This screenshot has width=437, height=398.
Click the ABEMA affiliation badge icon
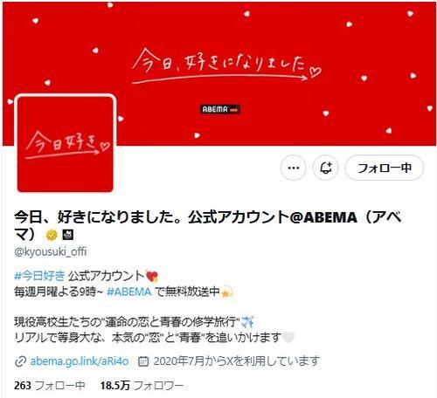point(68,235)
